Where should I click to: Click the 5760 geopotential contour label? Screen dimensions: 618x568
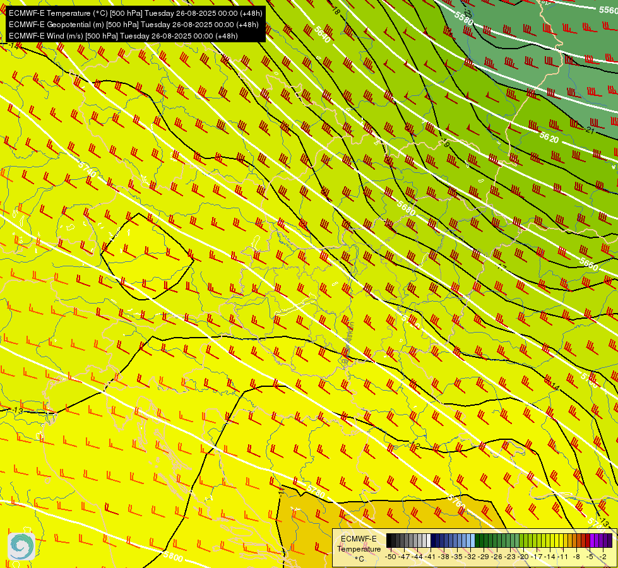pyautogui.click(x=457, y=502)
